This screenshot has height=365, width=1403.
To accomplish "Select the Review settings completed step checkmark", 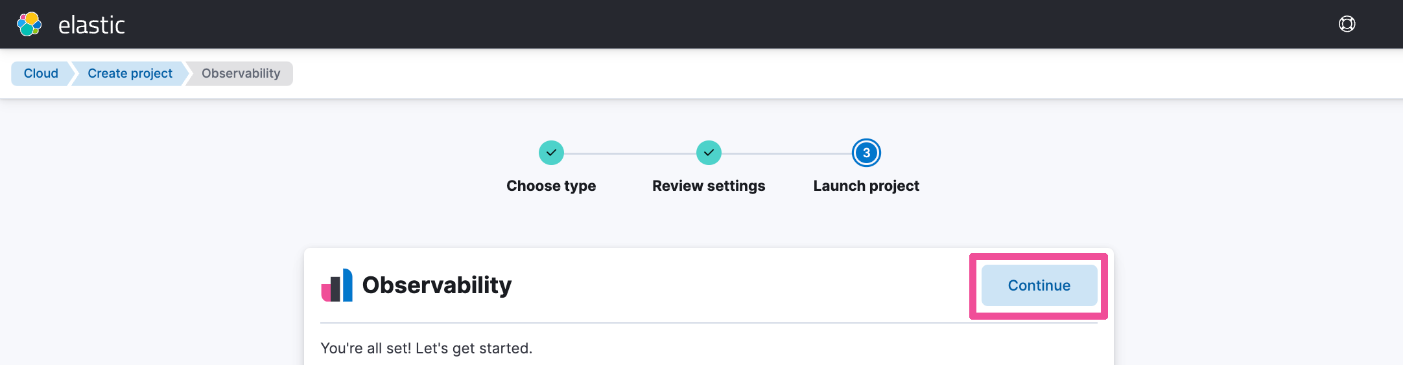I will 709,153.
